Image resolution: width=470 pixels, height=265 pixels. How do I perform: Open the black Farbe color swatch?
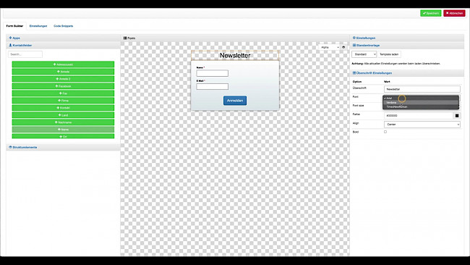(457, 116)
